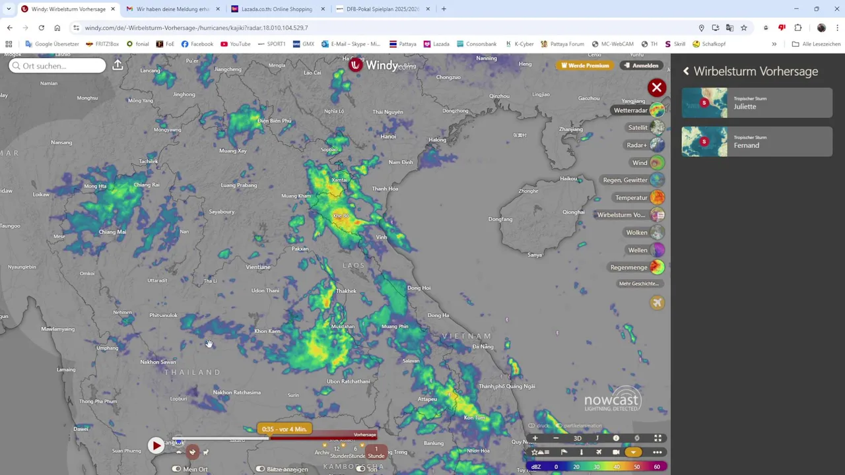Switch to the Lazada Online Shopping tab

[x=279, y=9]
